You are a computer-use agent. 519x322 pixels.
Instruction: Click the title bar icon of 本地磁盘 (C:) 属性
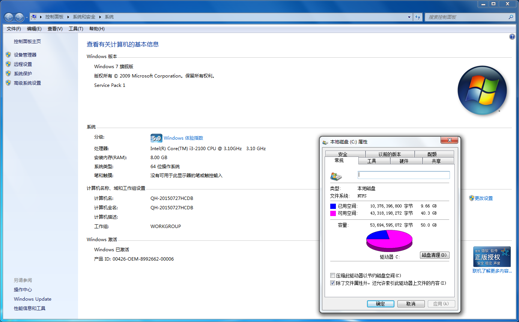point(325,142)
